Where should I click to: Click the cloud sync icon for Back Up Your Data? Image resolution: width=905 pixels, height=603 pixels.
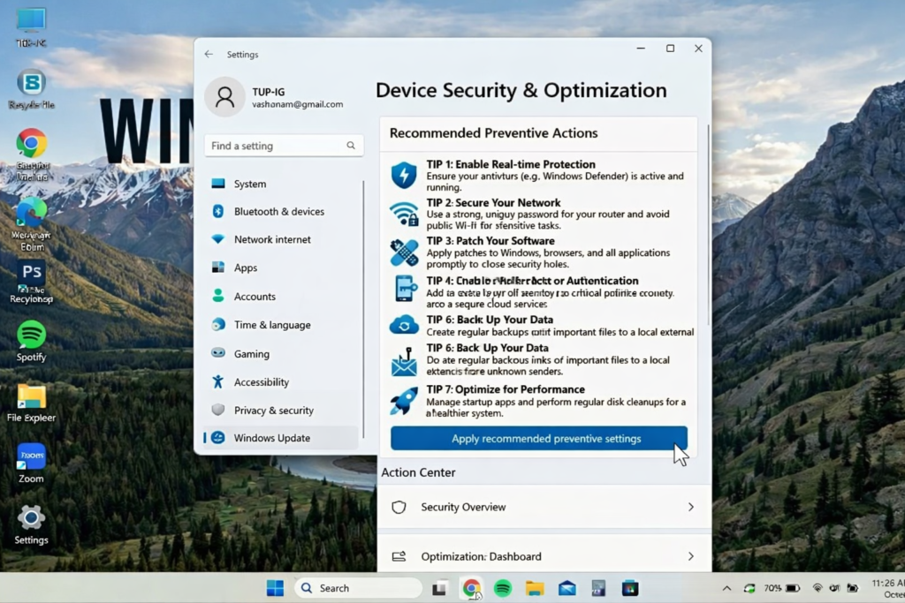[404, 325]
